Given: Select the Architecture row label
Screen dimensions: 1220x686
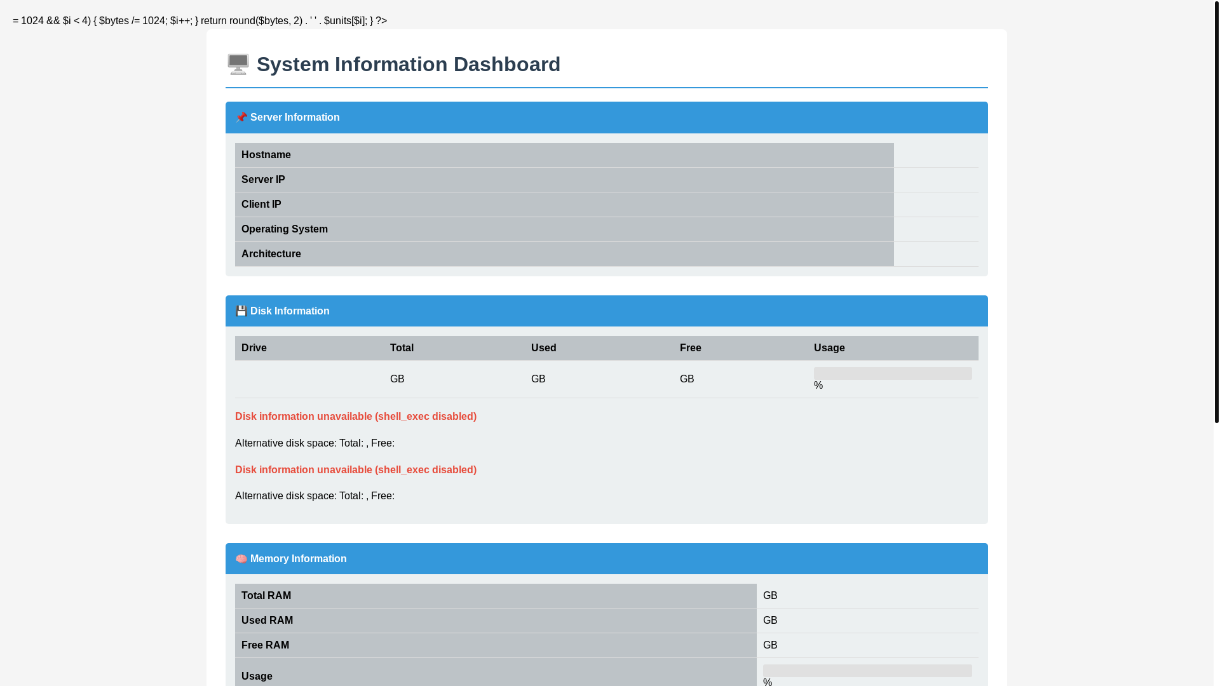Looking at the screenshot, I should (271, 254).
